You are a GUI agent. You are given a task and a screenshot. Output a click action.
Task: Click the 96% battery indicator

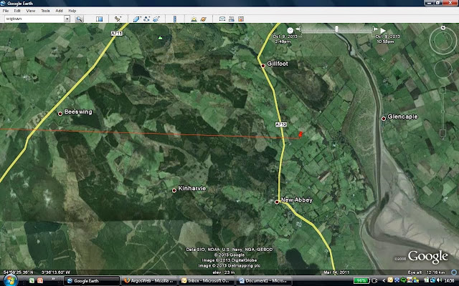361,281
